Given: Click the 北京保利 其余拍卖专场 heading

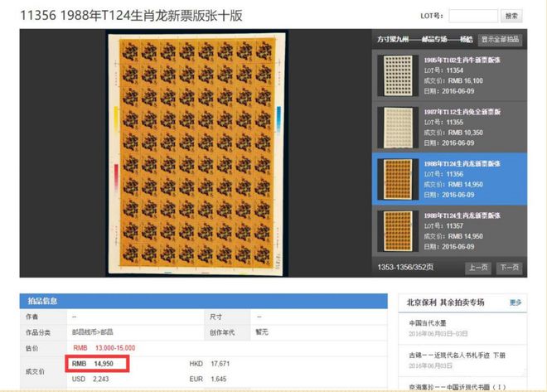Looking at the screenshot, I should coord(446,302).
